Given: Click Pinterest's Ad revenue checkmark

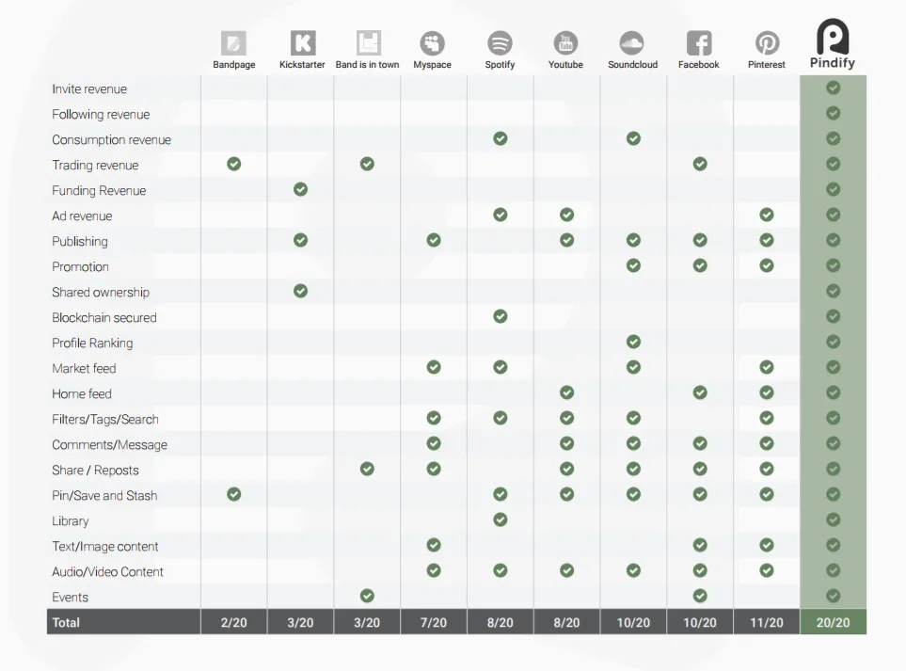Looking at the screenshot, I should [767, 215].
